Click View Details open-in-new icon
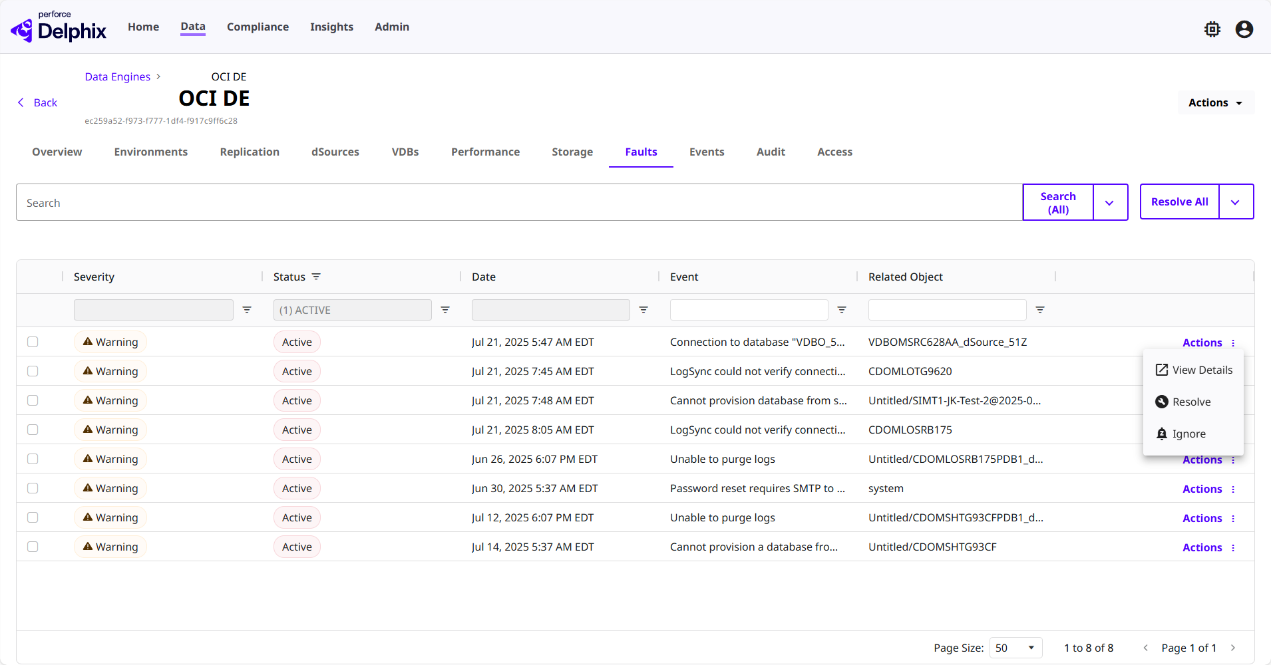 (x=1162, y=370)
